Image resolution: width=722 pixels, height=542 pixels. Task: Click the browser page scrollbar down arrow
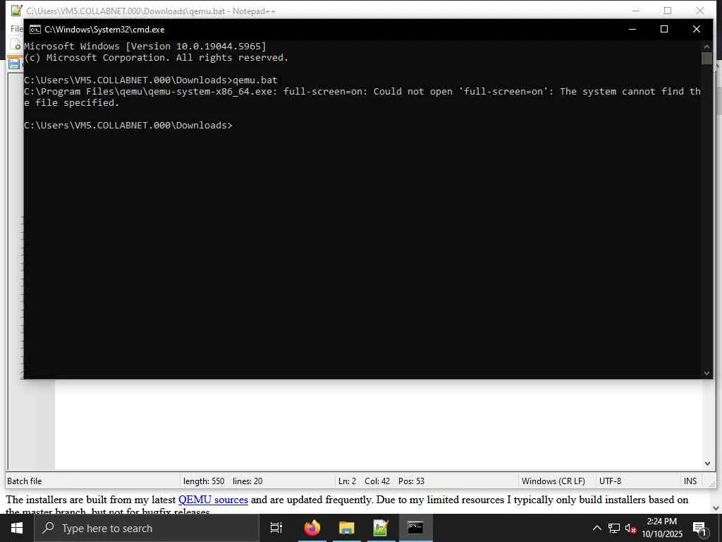tap(716, 508)
